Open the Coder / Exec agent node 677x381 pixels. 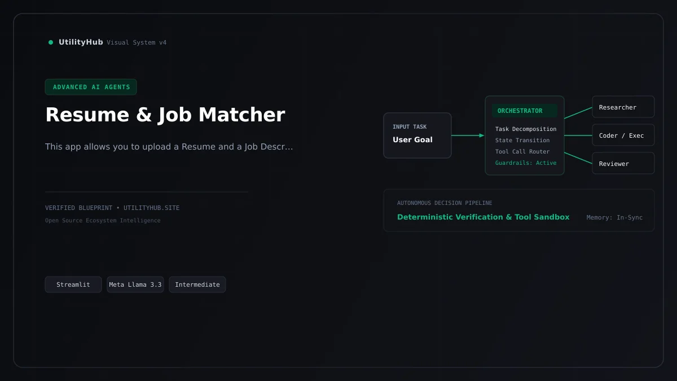pyautogui.click(x=623, y=135)
